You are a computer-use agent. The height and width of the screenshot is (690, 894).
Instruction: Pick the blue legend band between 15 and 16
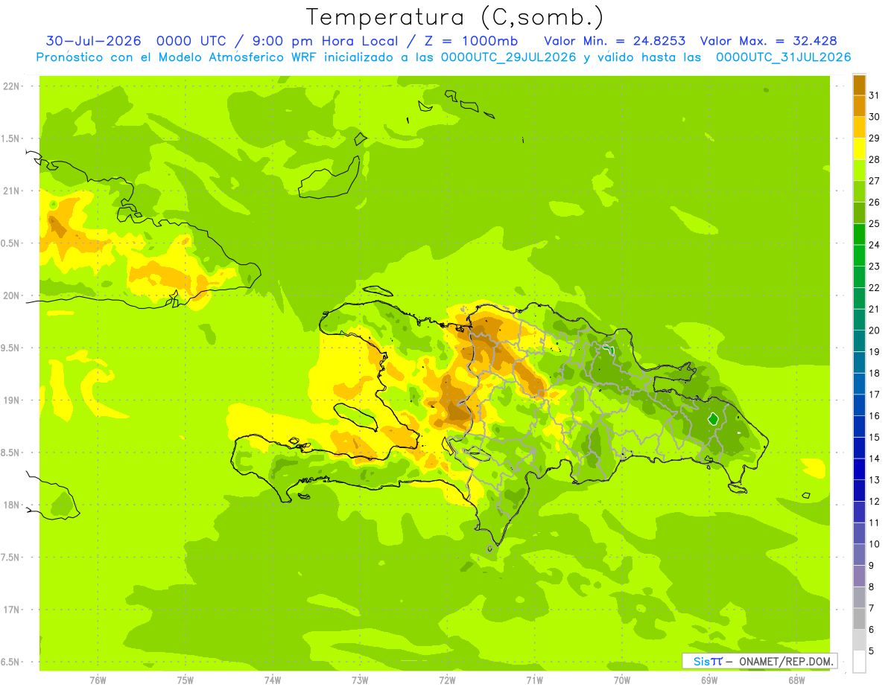coord(859,427)
